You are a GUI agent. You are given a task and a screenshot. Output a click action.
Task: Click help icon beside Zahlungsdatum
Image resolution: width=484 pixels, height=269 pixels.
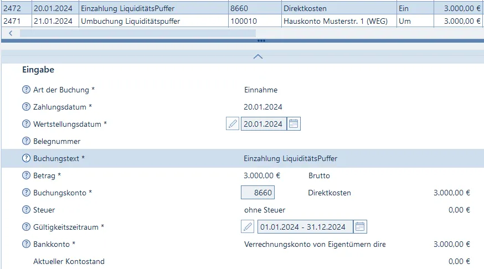(x=26, y=107)
